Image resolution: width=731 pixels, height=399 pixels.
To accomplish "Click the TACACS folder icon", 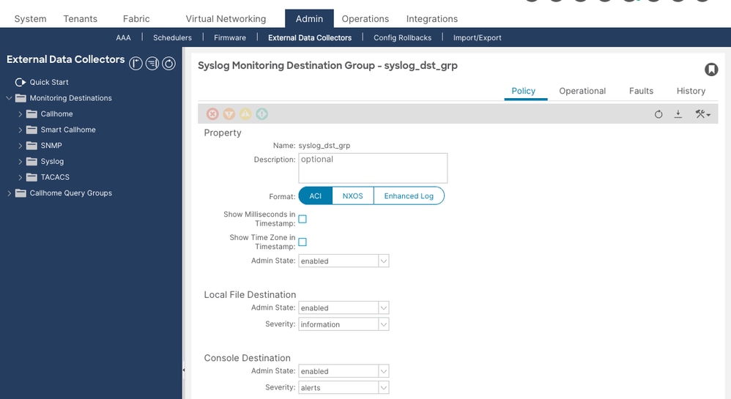I will [x=31, y=177].
